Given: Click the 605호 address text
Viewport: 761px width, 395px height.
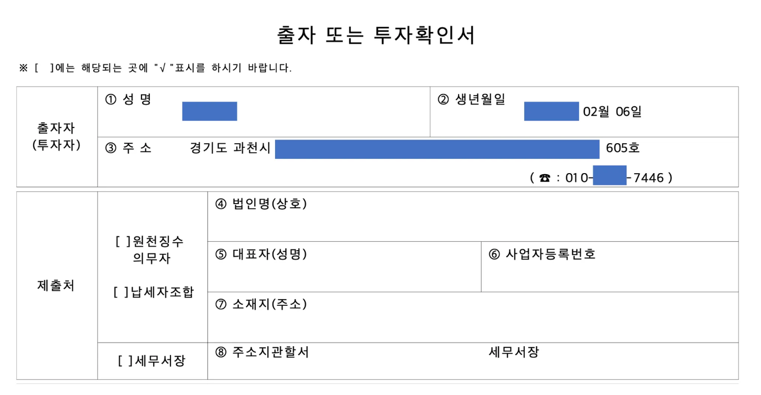Looking at the screenshot, I should (623, 148).
